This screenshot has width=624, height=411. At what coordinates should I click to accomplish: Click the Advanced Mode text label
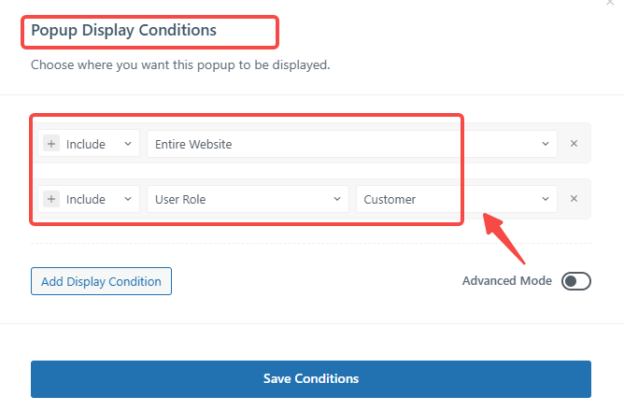click(507, 281)
